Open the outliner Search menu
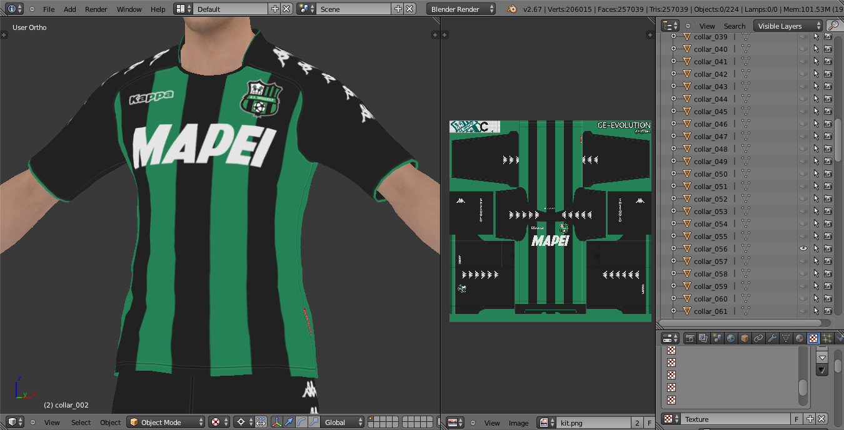The width and height of the screenshot is (844, 430). (x=735, y=26)
